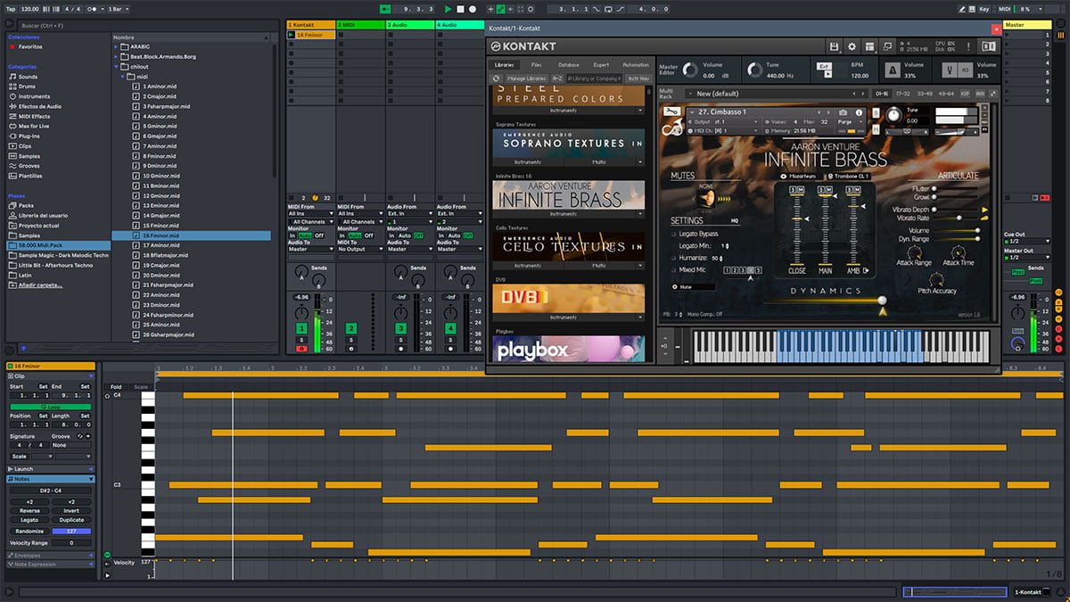Click the Groove hot-swap icon

pos(80,436)
